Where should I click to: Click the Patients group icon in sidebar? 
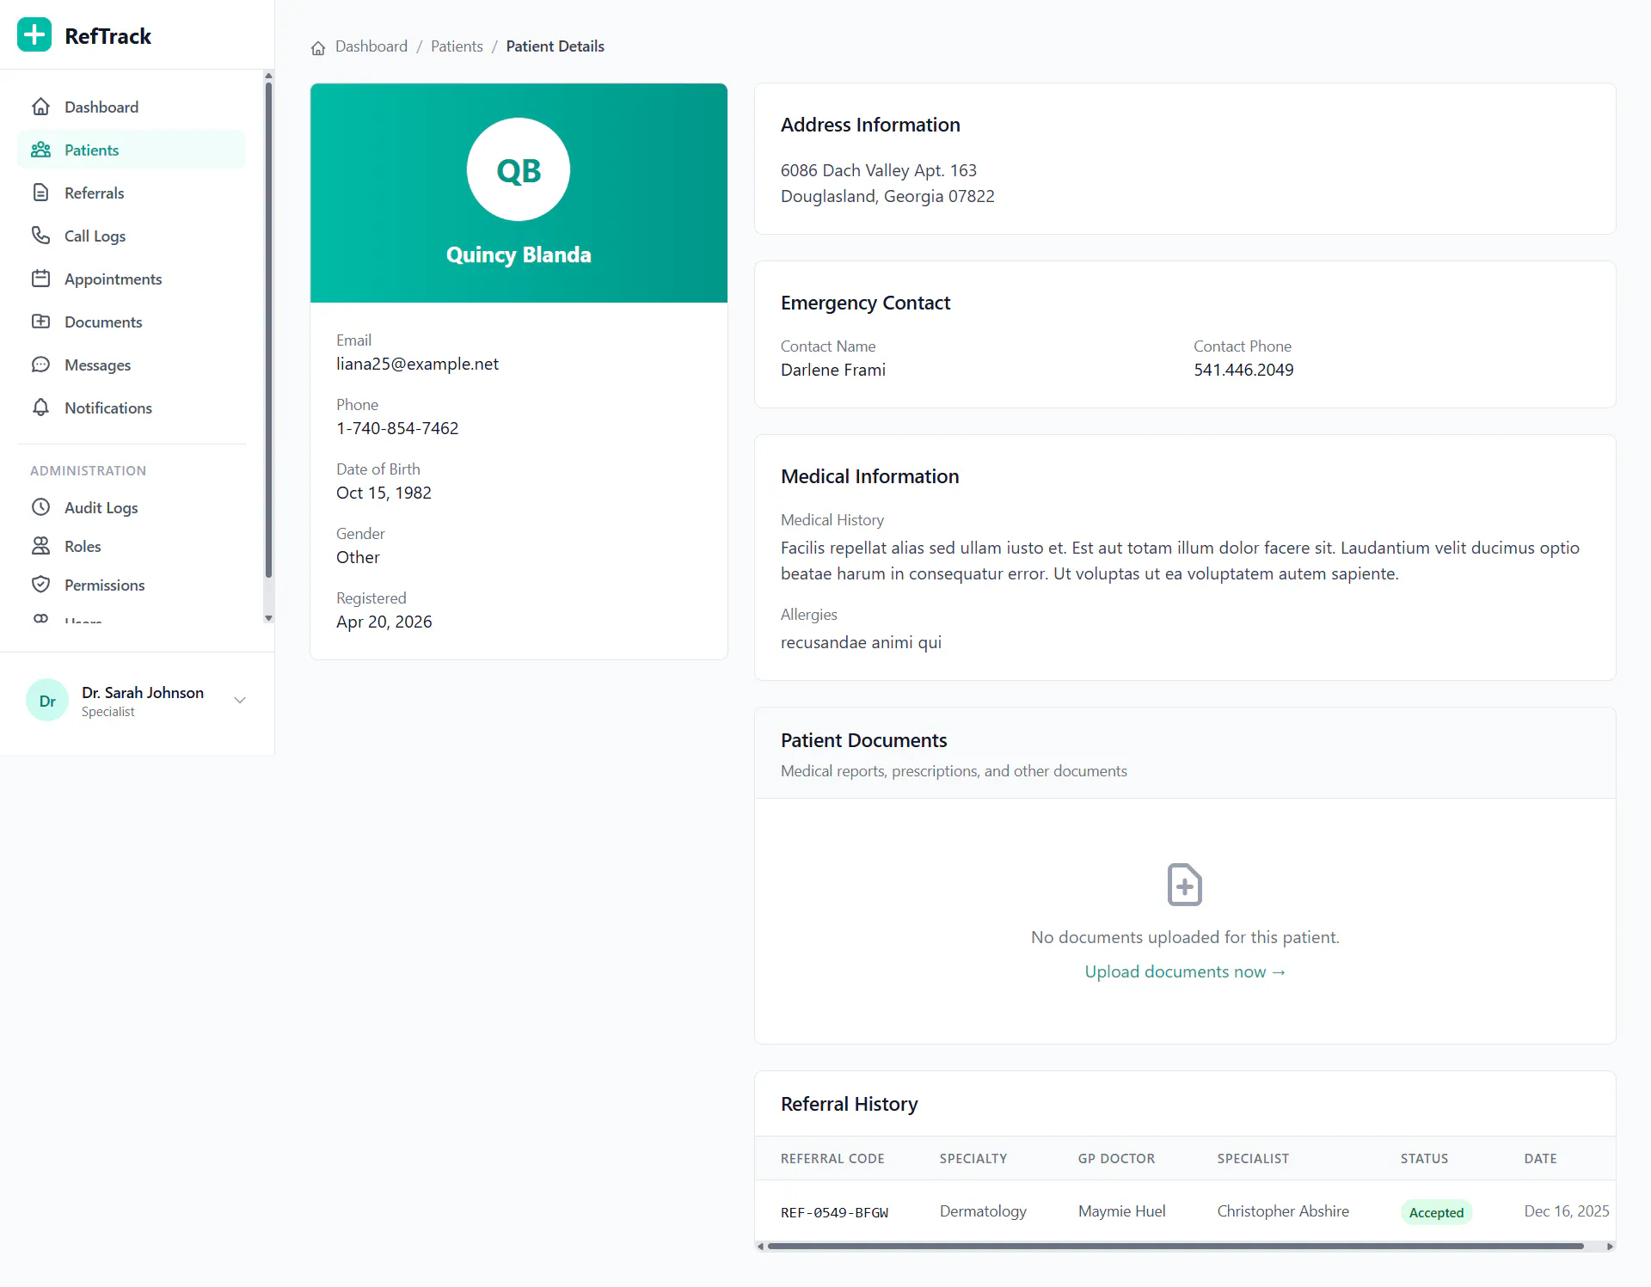click(40, 150)
